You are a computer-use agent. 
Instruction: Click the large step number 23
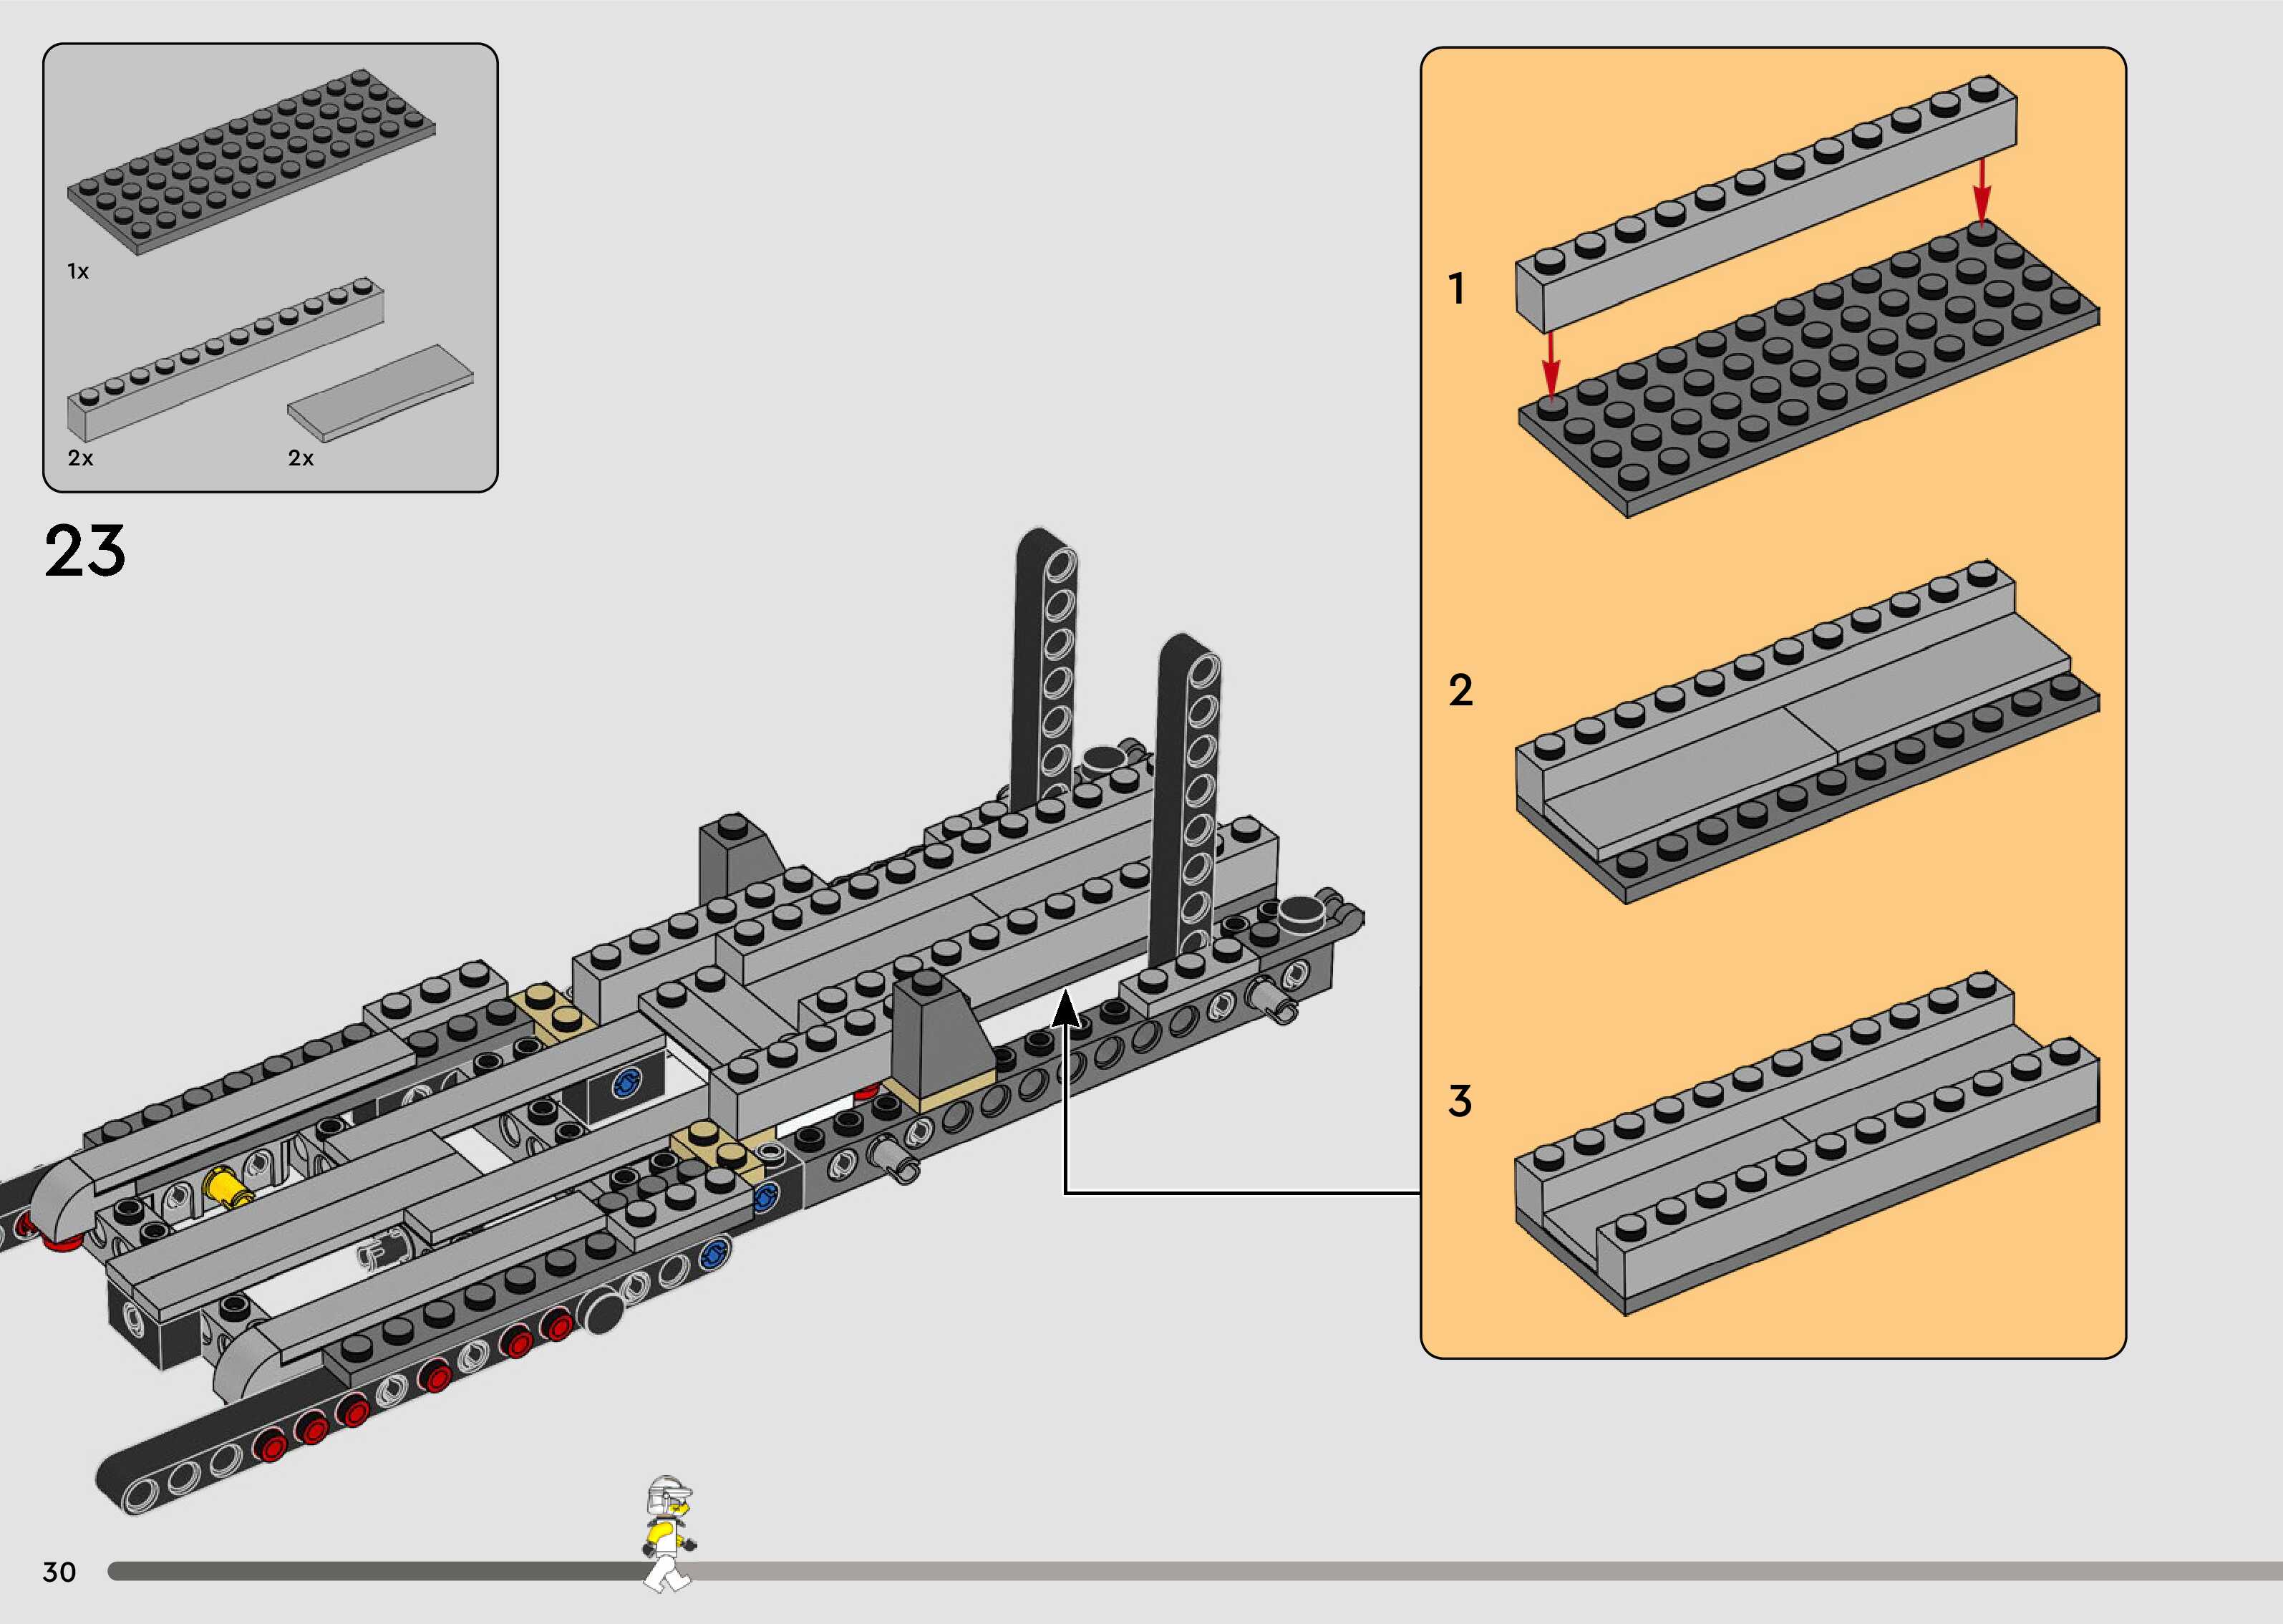(x=85, y=551)
